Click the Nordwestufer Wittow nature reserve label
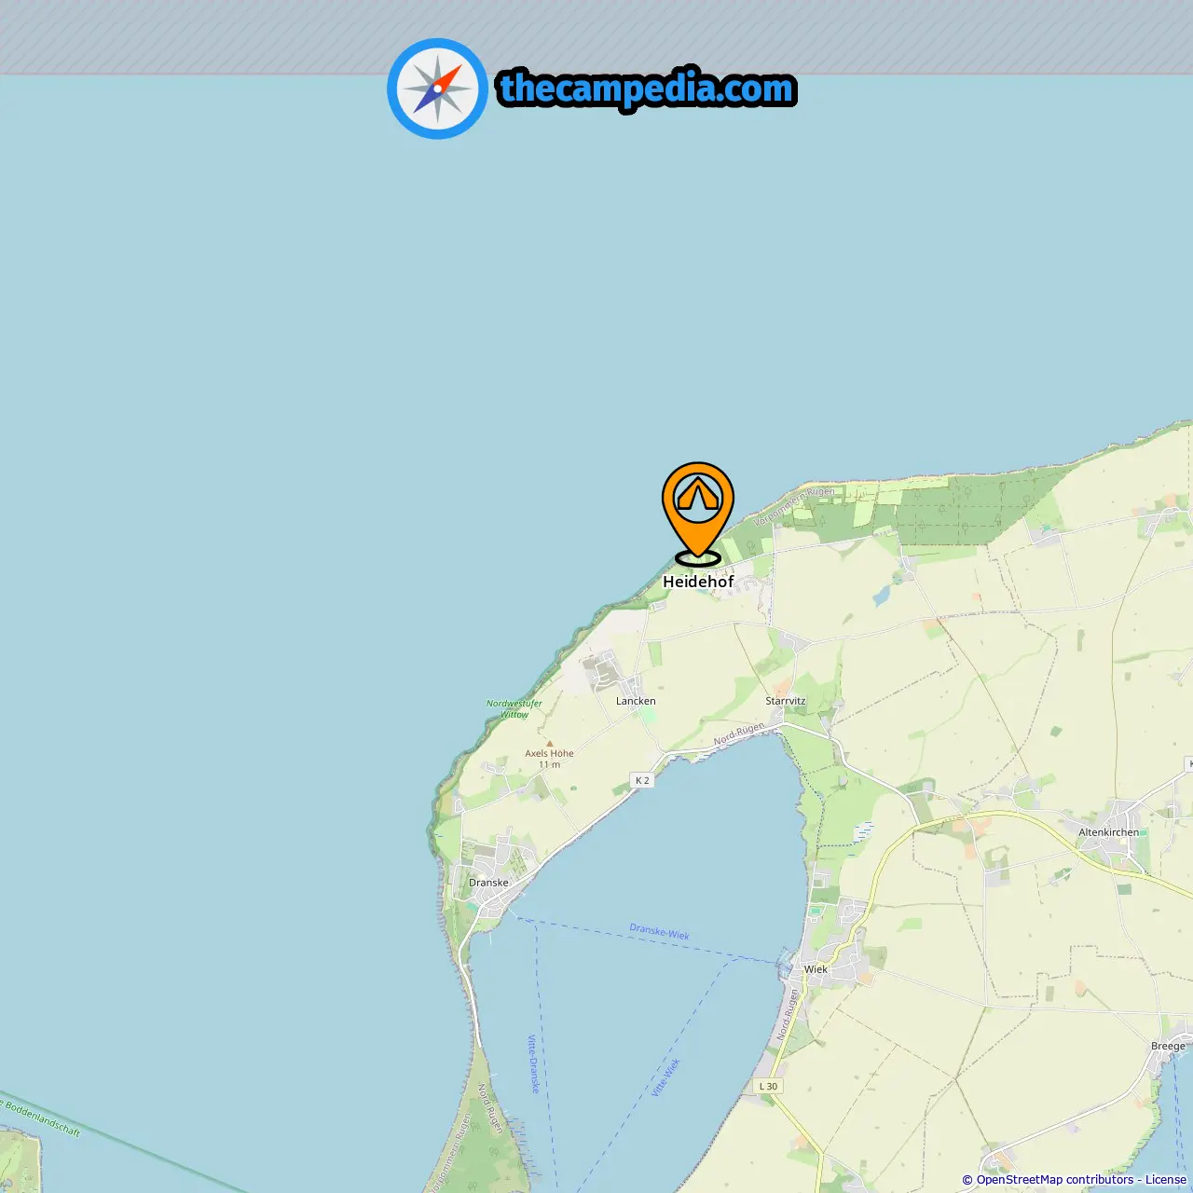This screenshot has height=1193, width=1193. pos(514,709)
